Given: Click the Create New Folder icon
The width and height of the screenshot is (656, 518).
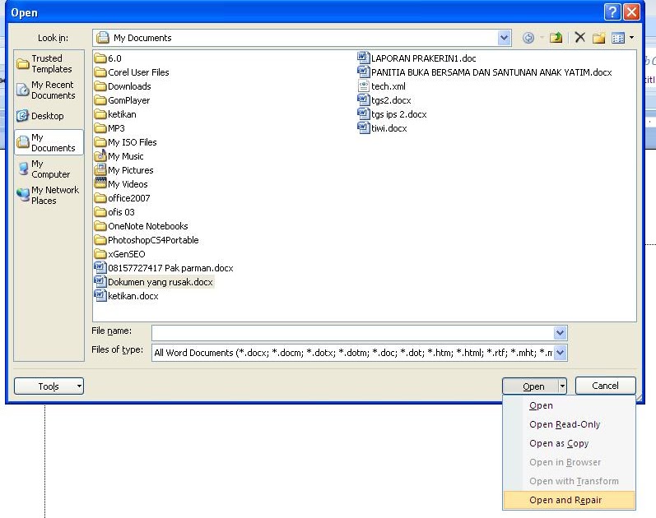Looking at the screenshot, I should pos(598,38).
